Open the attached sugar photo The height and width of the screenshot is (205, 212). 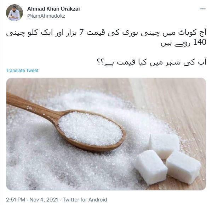(x=106, y=134)
